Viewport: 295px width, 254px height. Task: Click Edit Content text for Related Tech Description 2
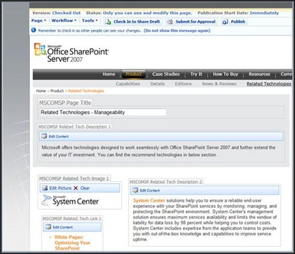coord(149,190)
